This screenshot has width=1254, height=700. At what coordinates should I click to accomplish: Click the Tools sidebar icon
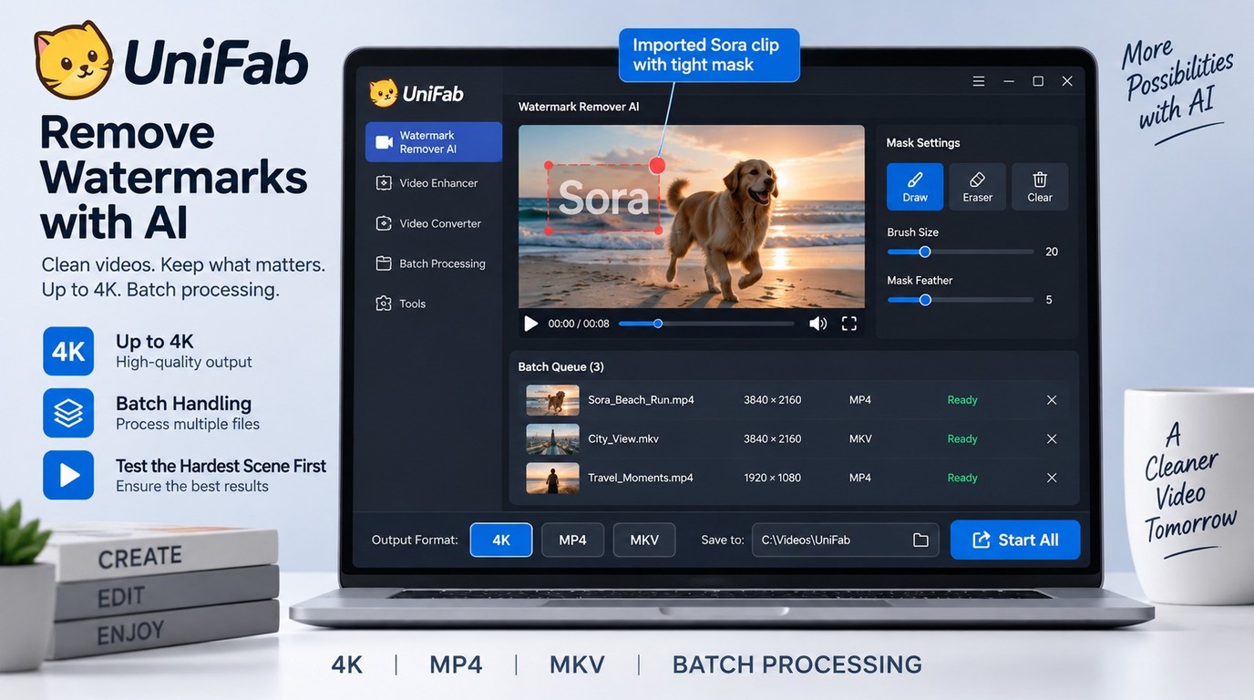[384, 304]
